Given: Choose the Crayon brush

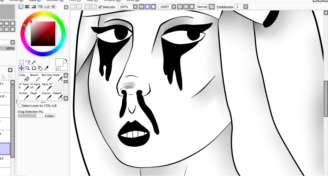Looking at the screenshot, I should click(47, 96).
